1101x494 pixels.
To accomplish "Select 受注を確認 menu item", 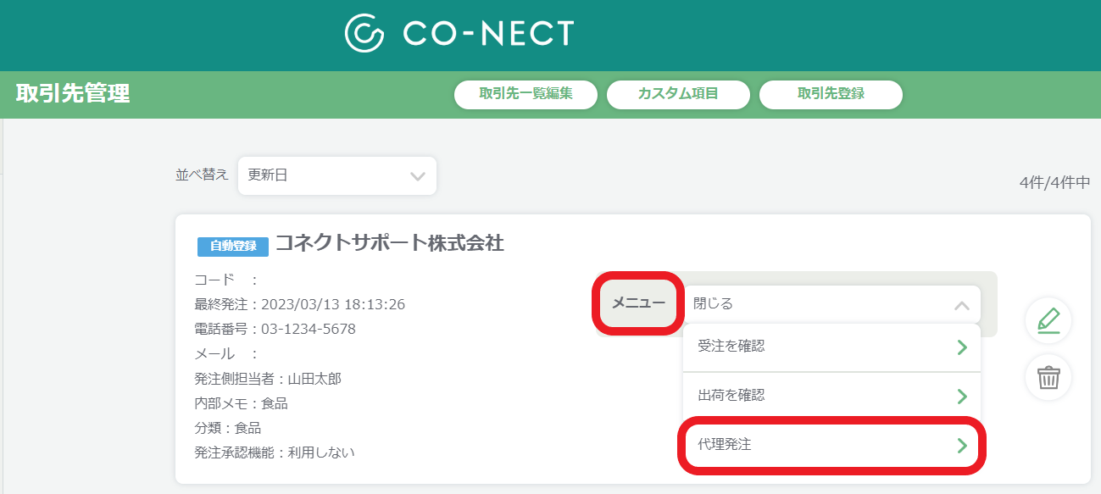I will point(831,347).
